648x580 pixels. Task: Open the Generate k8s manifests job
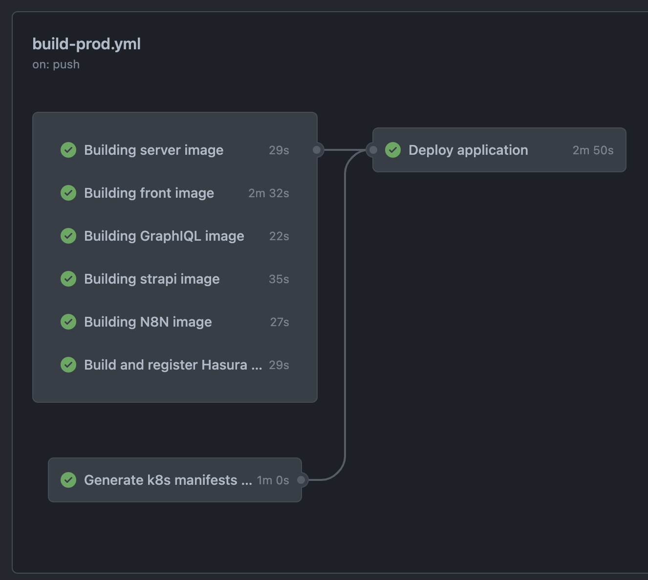coord(175,480)
